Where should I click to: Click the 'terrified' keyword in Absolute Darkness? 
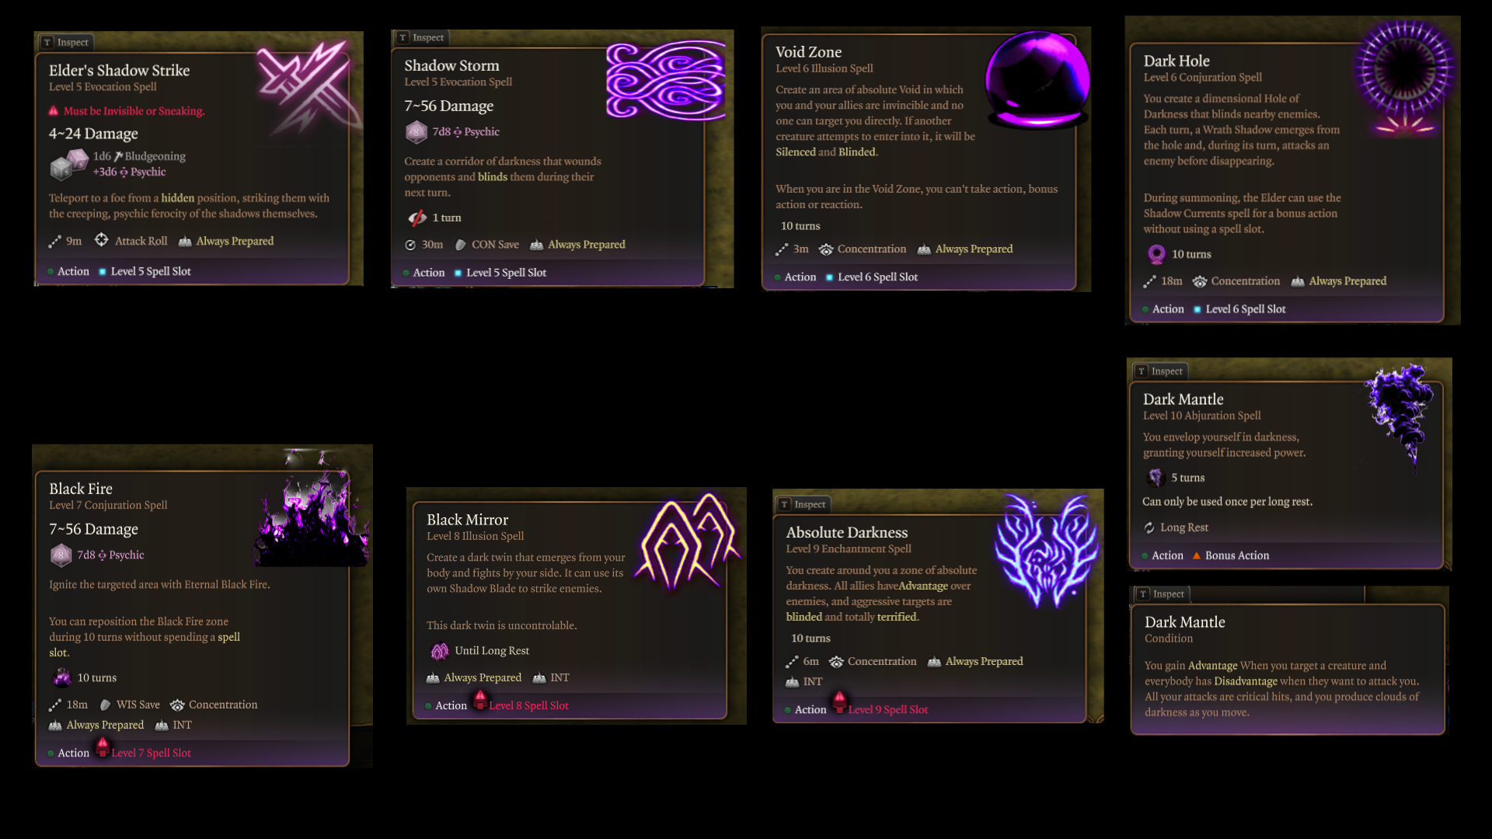coord(897,617)
